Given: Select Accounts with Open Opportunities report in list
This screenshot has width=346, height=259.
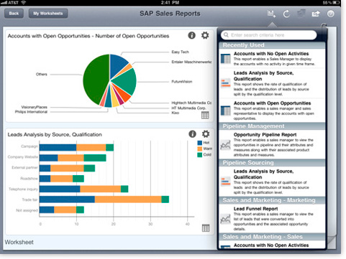Looking at the screenshot, I should (x=272, y=110).
